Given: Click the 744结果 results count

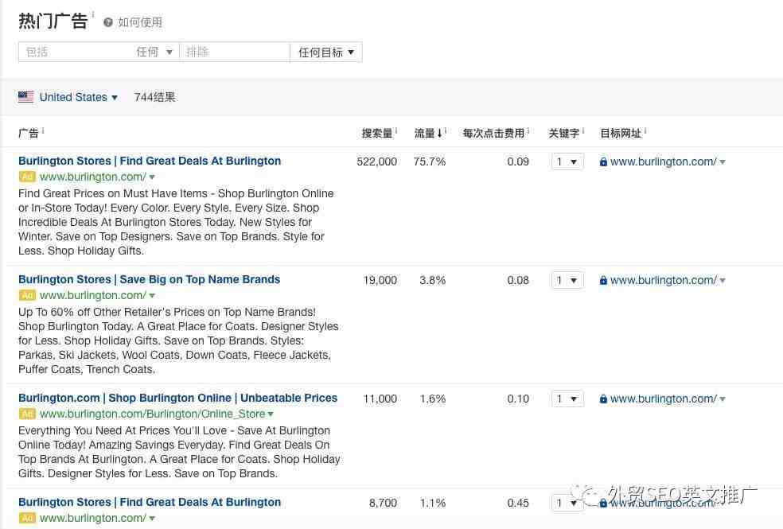Looking at the screenshot, I should tap(155, 97).
